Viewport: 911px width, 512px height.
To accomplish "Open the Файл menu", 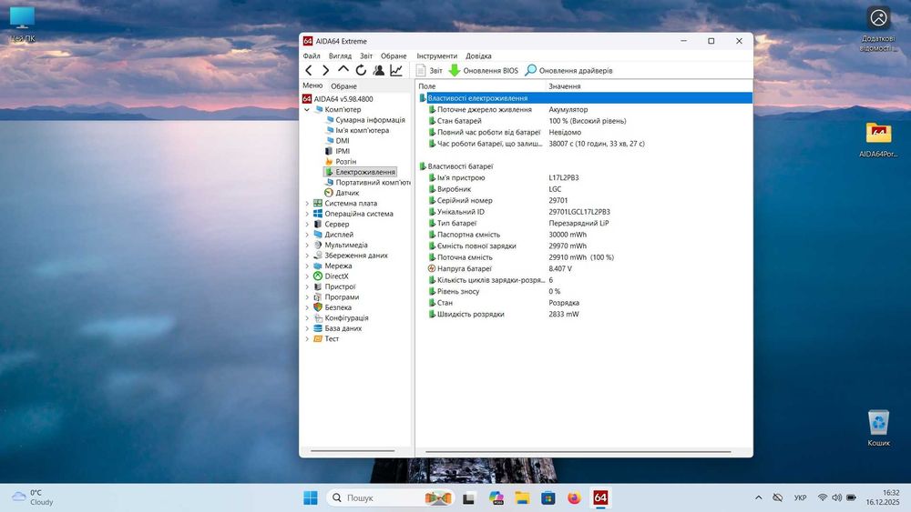I will click(x=312, y=55).
